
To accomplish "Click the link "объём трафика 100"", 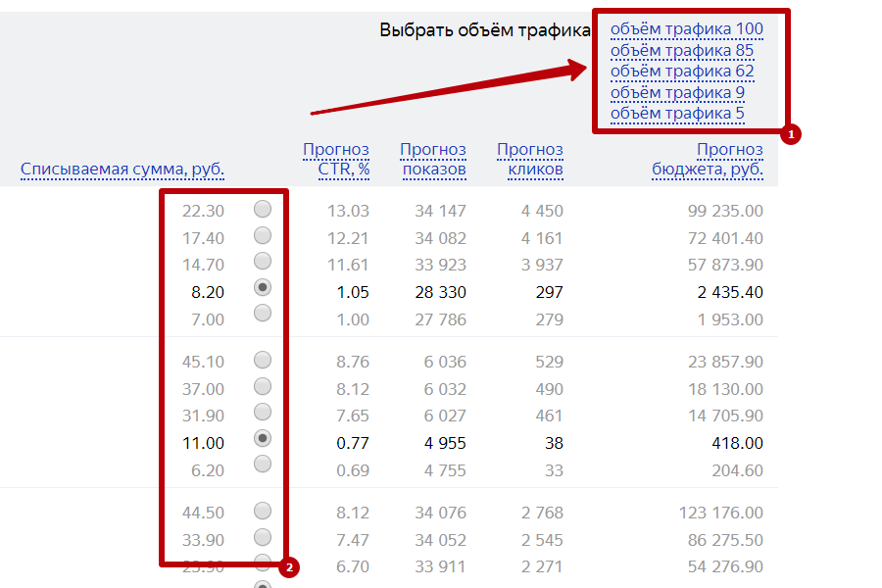I will (686, 28).
